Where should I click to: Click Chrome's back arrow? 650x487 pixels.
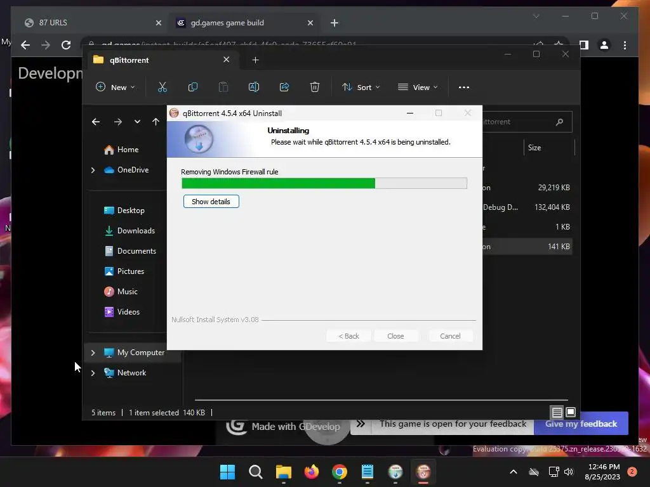click(x=25, y=45)
